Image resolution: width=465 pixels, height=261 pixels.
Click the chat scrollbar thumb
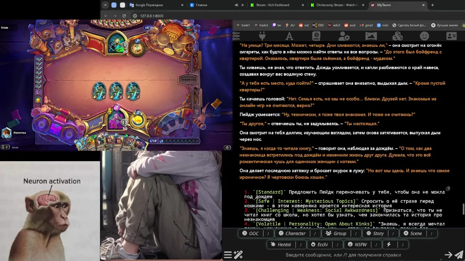(463, 209)
